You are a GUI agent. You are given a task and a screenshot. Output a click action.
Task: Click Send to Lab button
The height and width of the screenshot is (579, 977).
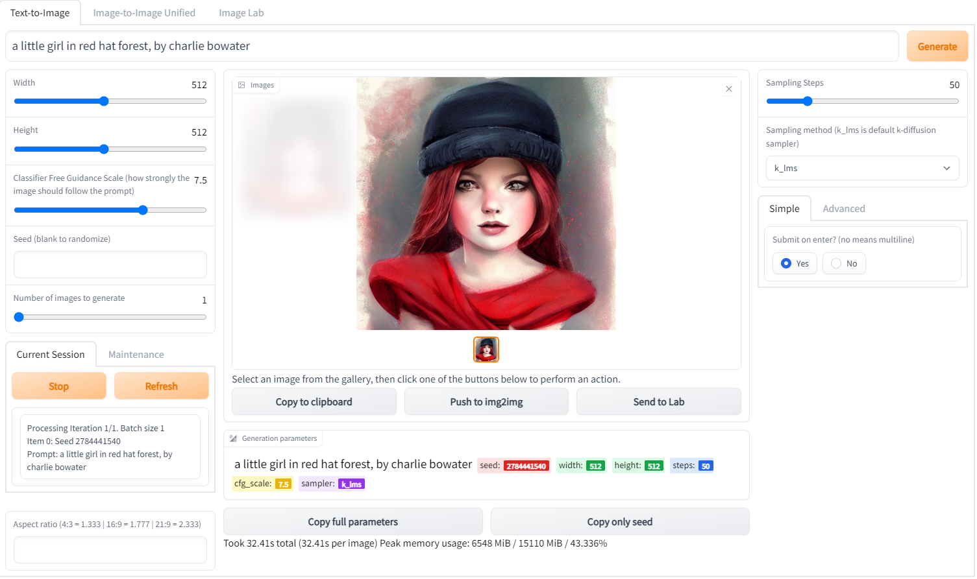coord(659,402)
